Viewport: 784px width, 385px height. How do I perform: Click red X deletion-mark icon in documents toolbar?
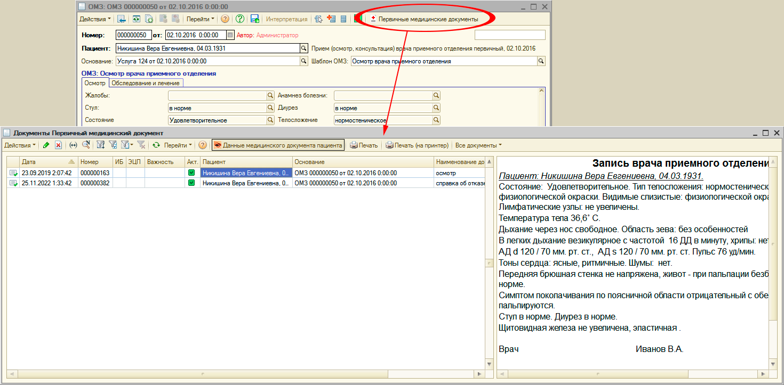coord(59,145)
